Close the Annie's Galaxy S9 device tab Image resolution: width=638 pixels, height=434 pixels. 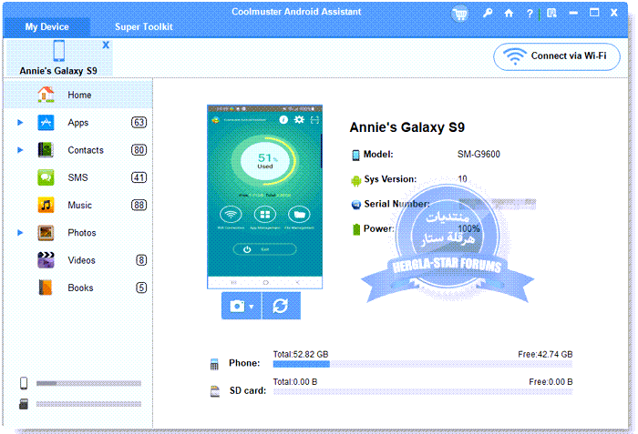(106, 45)
